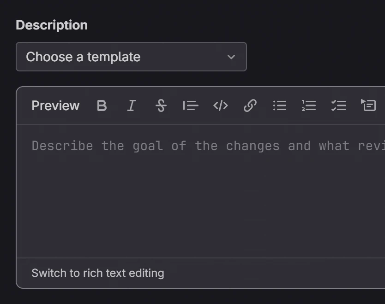Click the editor footer bar beside rich text link
Screen dimensions: 385x304
coord(277,273)
